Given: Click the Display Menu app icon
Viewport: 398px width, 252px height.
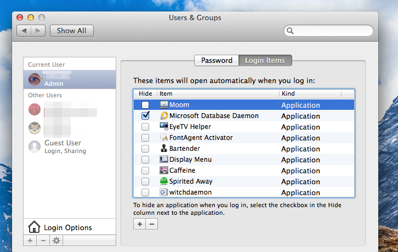Looking at the screenshot, I should click(x=163, y=160).
